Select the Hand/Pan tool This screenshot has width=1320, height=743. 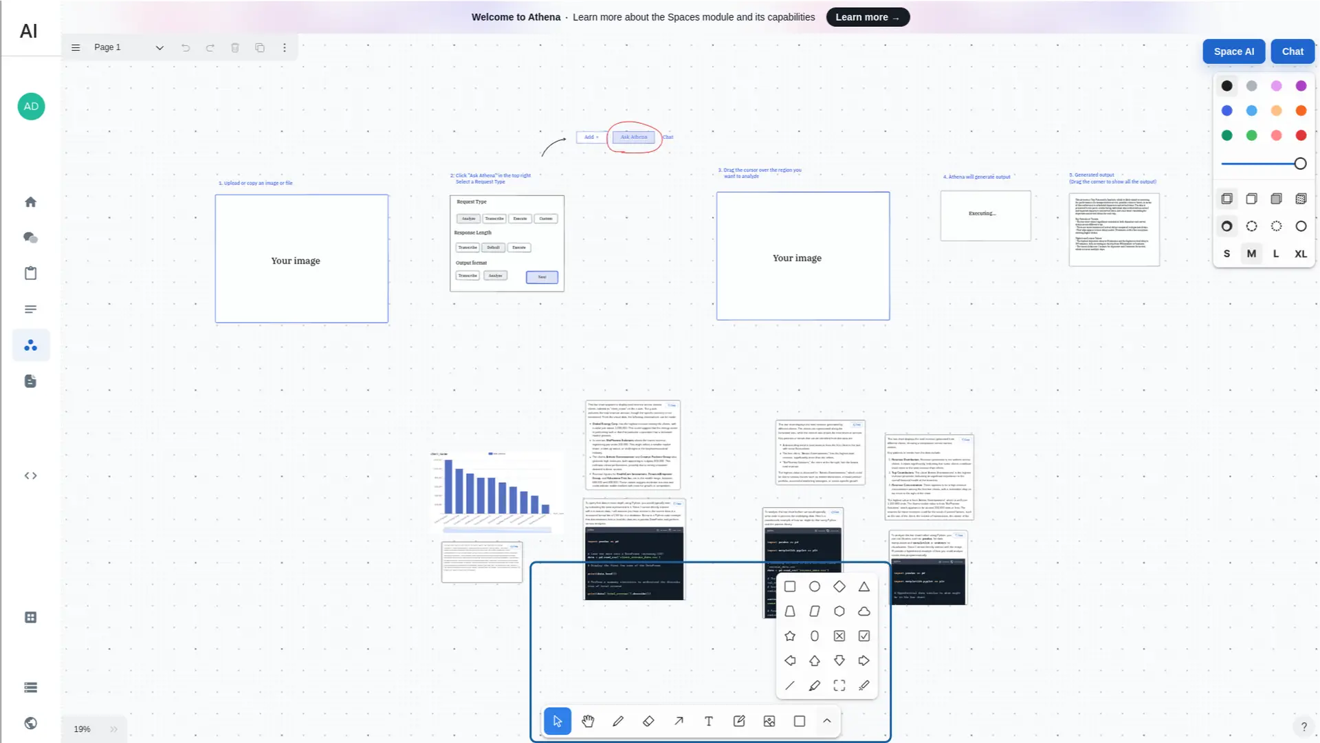[x=588, y=721]
